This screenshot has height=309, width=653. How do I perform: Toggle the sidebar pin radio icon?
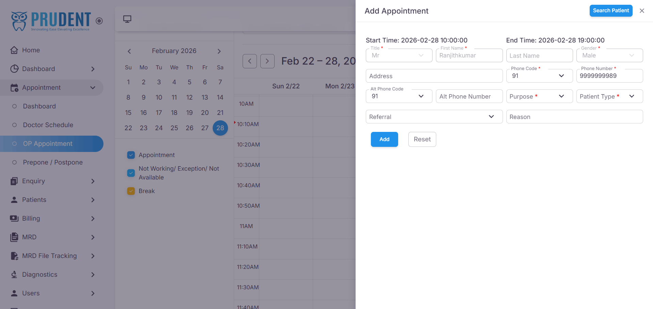[99, 21]
